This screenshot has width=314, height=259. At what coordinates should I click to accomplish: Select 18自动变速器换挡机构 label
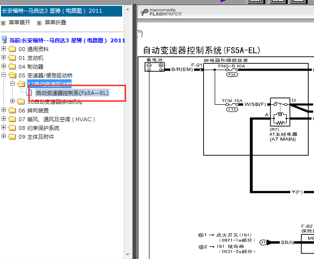pyautogui.click(x=55, y=102)
